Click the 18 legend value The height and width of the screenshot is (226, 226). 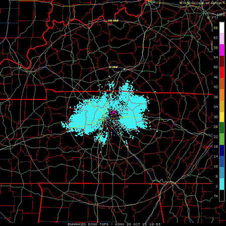click(x=216, y=146)
